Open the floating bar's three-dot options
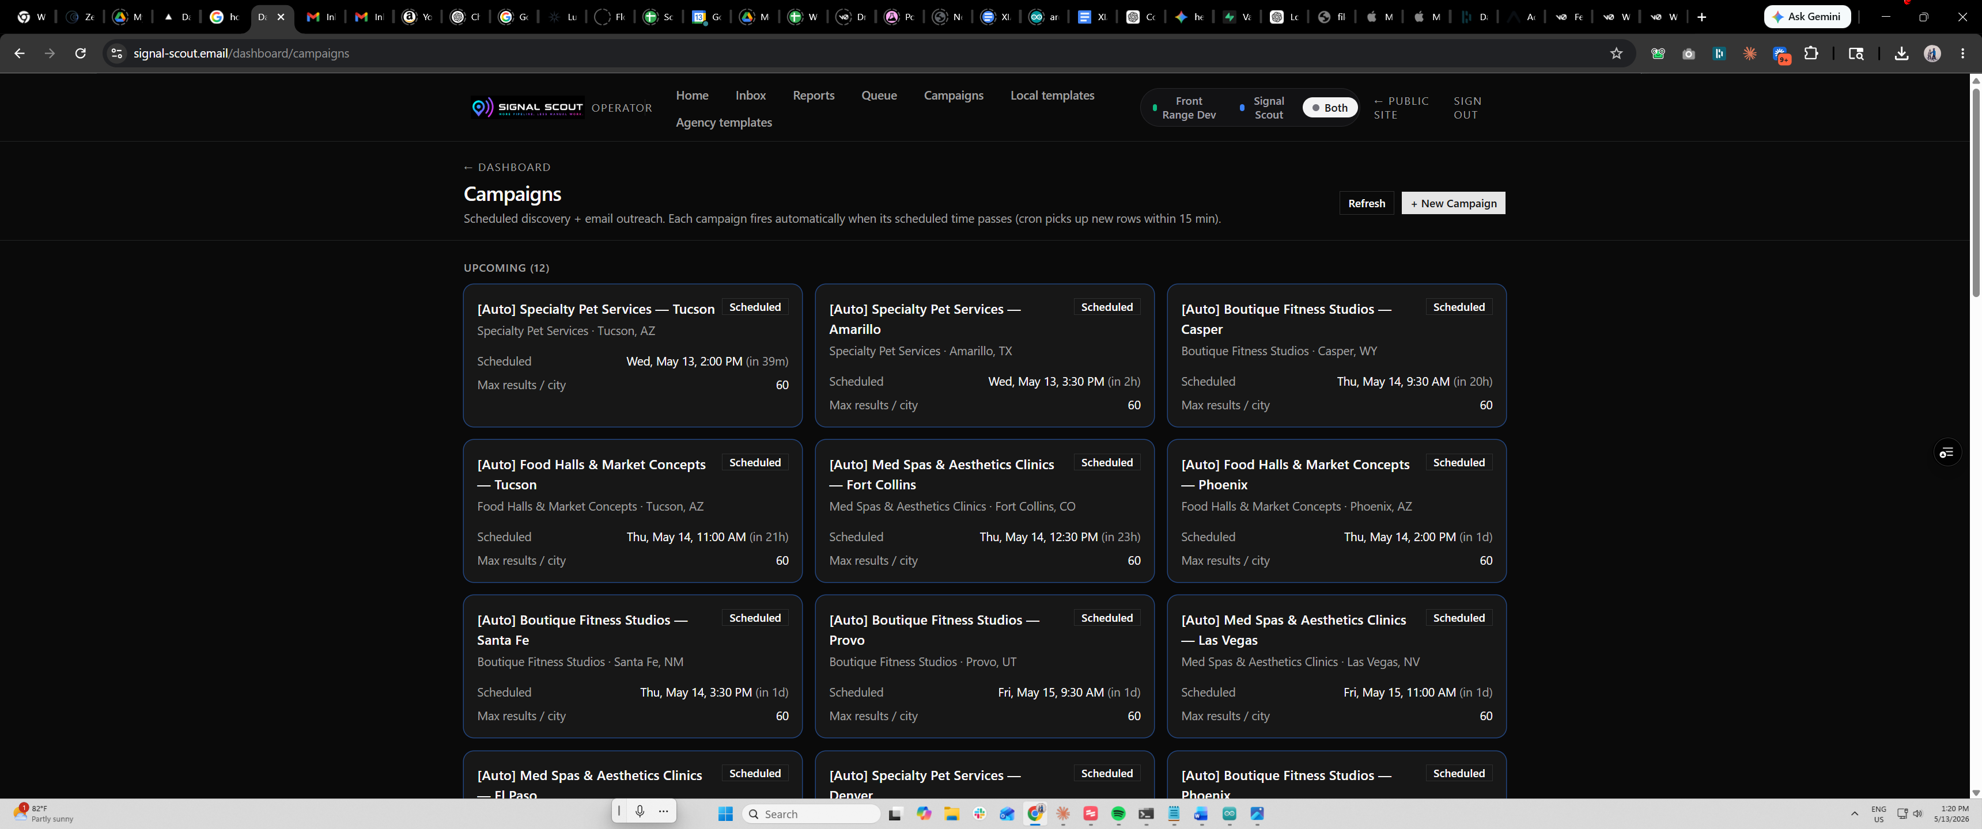 (663, 811)
